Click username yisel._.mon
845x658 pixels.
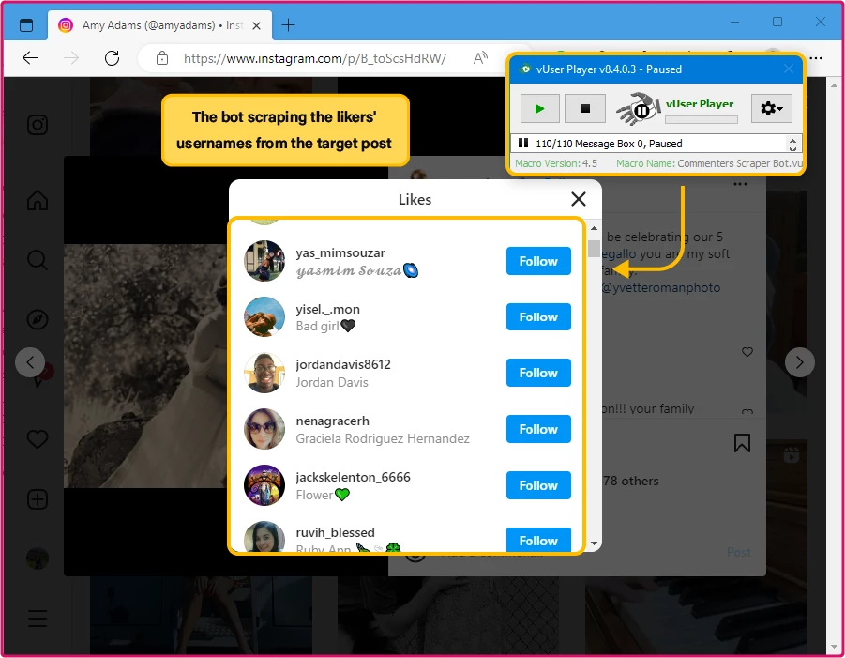[327, 309]
